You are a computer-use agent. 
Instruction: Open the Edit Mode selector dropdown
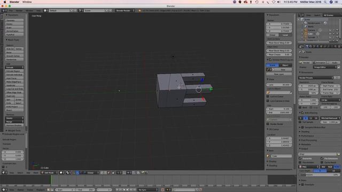[x=50, y=173]
